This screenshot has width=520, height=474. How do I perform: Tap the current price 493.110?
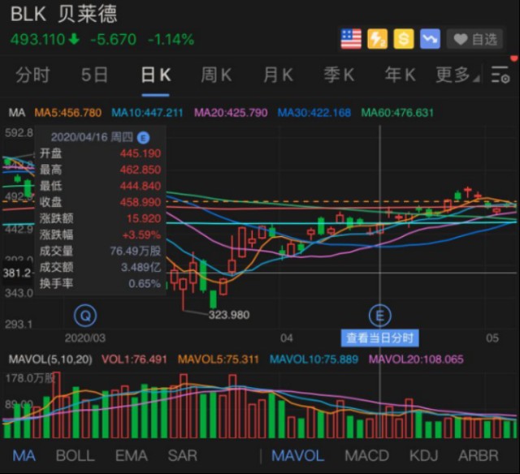[37, 40]
